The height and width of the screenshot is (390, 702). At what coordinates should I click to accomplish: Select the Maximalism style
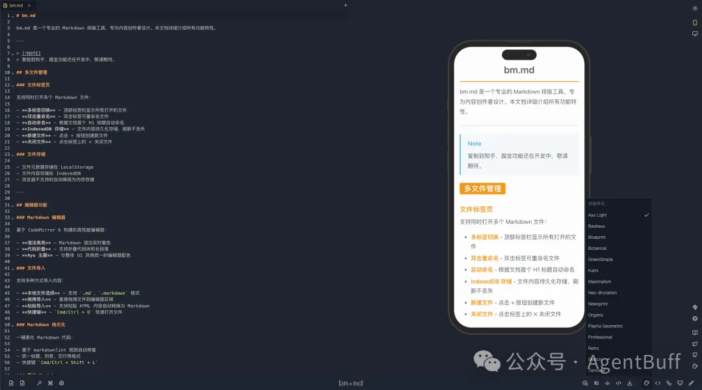coord(618,282)
